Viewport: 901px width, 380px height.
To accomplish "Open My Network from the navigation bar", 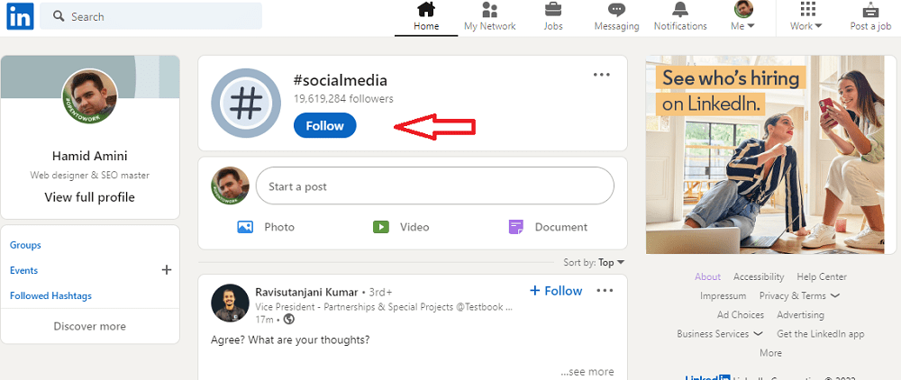I will pos(489,17).
